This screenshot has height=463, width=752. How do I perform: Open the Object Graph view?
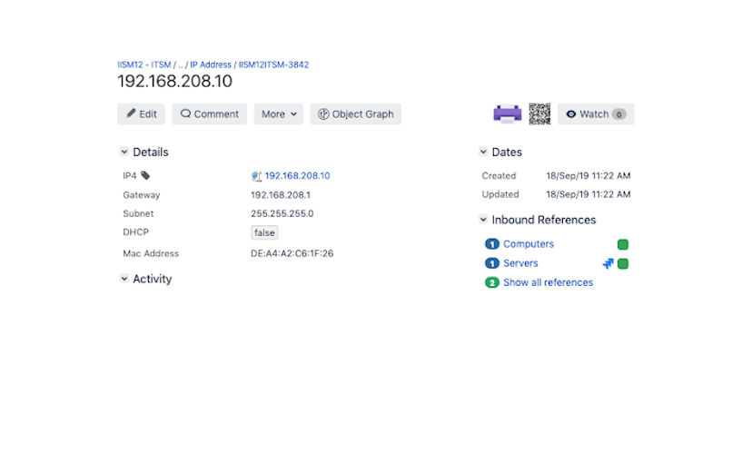coord(355,114)
